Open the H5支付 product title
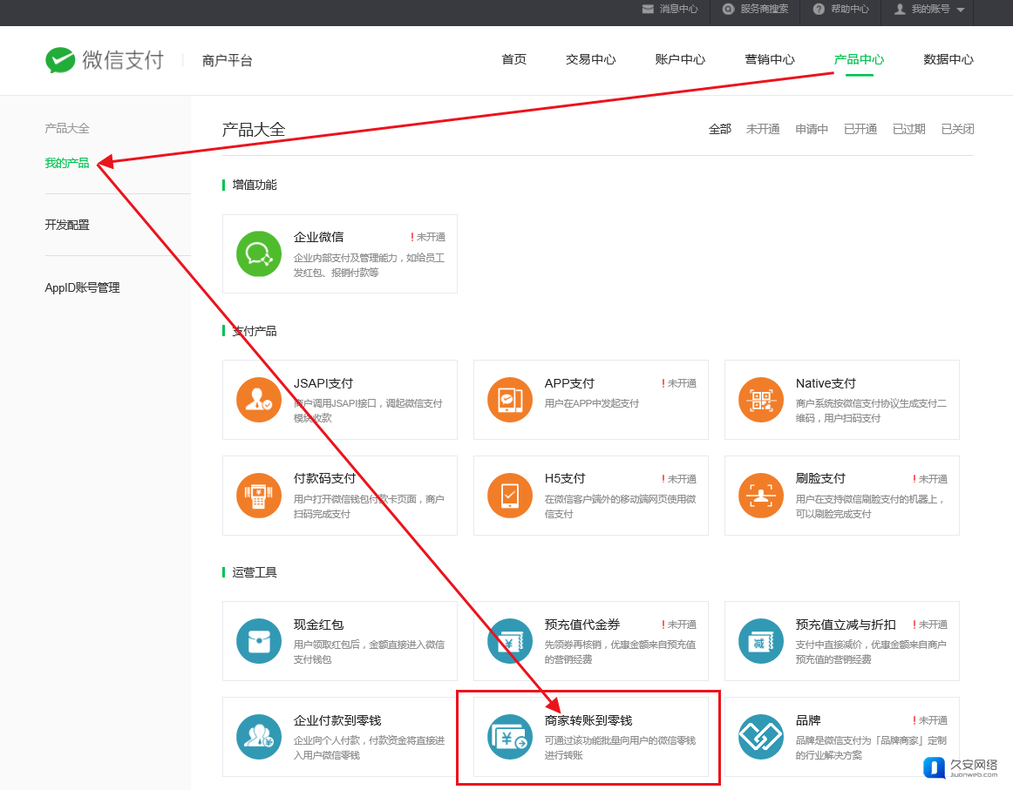This screenshot has height=790, width=1013. tap(565, 478)
